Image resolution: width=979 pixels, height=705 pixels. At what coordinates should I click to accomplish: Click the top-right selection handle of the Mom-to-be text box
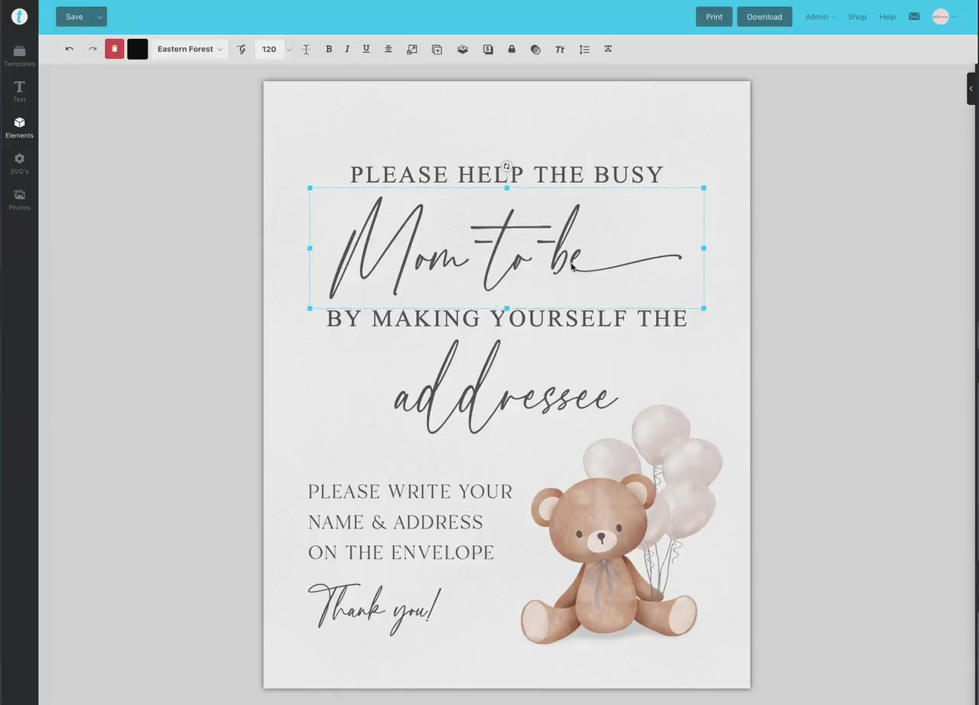704,187
